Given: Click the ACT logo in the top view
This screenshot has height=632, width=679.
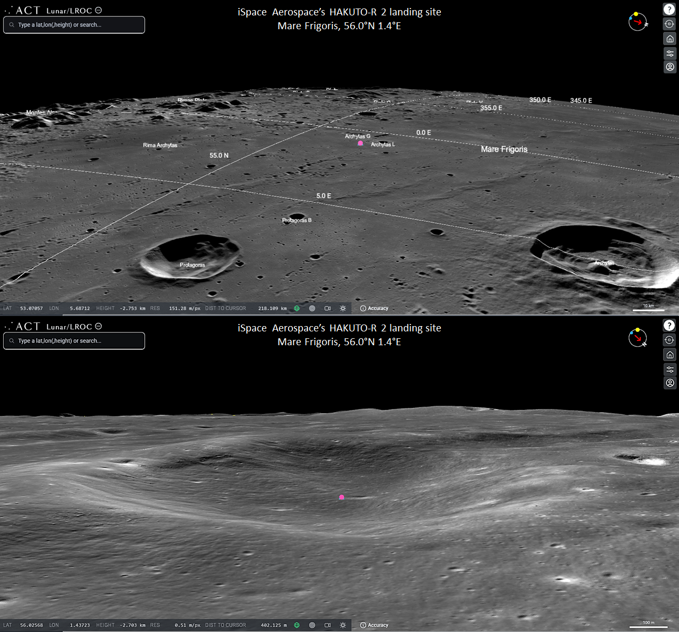Looking at the screenshot, I should coord(22,11).
